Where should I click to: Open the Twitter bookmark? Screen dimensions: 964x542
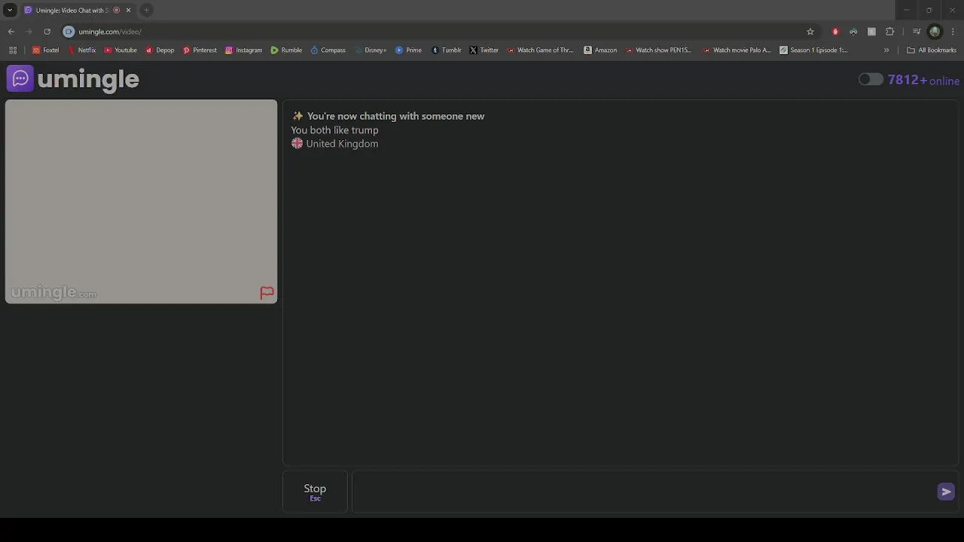pos(484,50)
